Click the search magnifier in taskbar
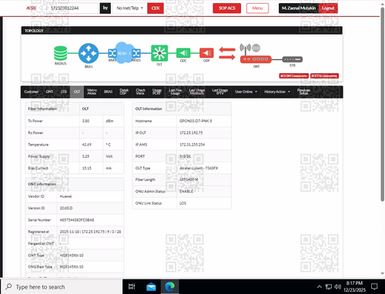The height and width of the screenshot is (294, 385). tap(8, 286)
